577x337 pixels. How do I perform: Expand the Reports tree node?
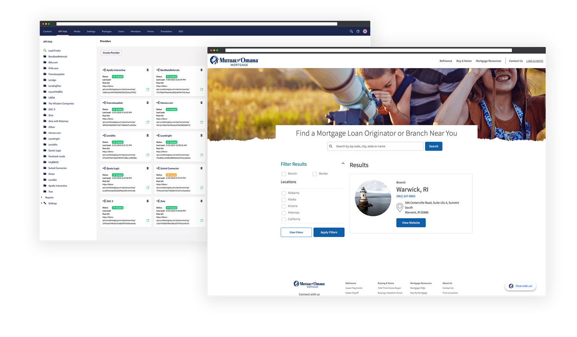pyautogui.click(x=42, y=198)
